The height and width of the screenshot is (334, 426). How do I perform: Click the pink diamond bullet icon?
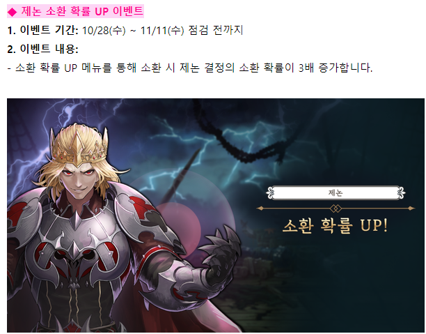(x=13, y=12)
